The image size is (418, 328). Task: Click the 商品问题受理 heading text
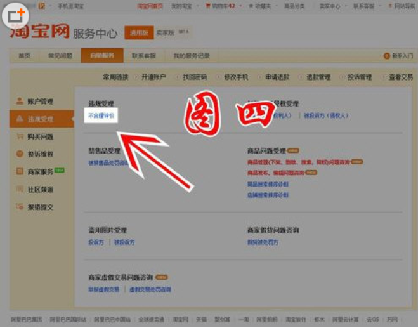pyautogui.click(x=266, y=151)
